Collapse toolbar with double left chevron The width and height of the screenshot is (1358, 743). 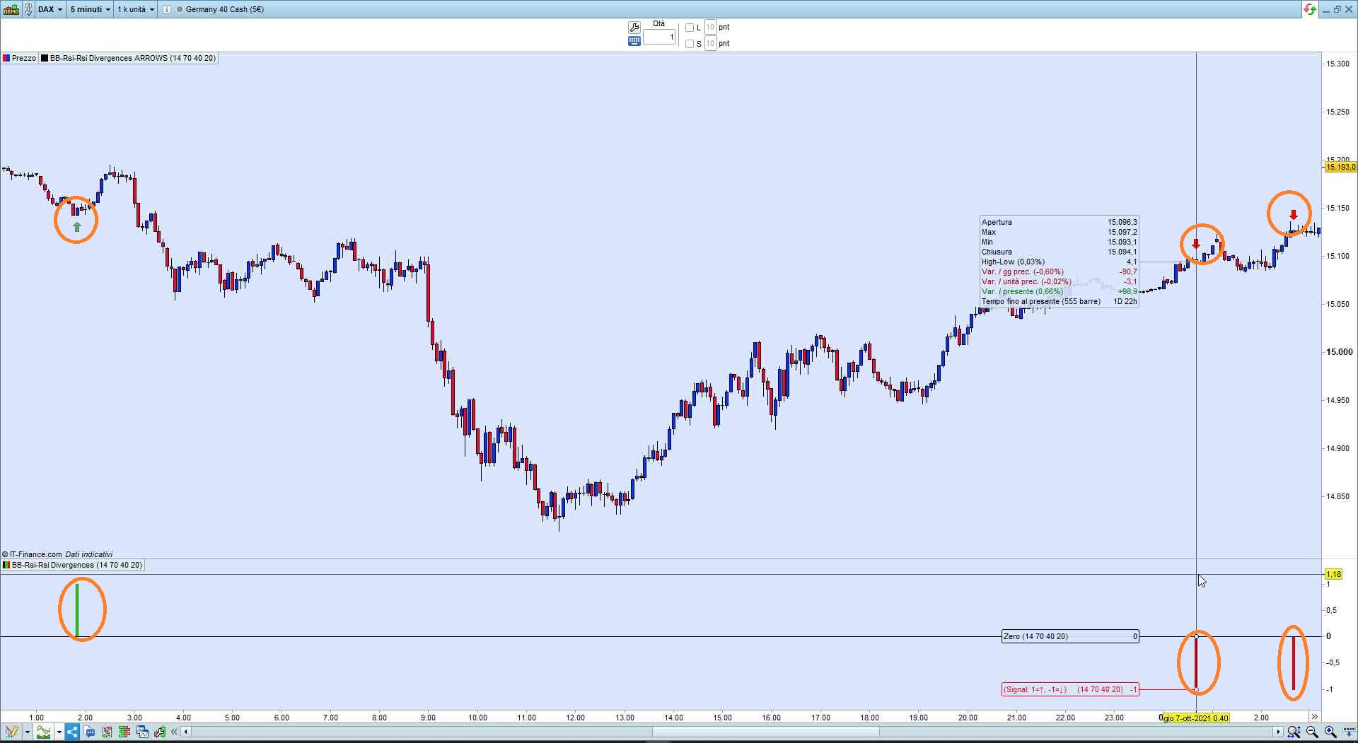coord(174,732)
